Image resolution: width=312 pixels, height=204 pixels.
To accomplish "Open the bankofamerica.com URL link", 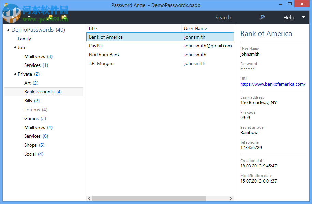I will pyautogui.click(x=272, y=84).
